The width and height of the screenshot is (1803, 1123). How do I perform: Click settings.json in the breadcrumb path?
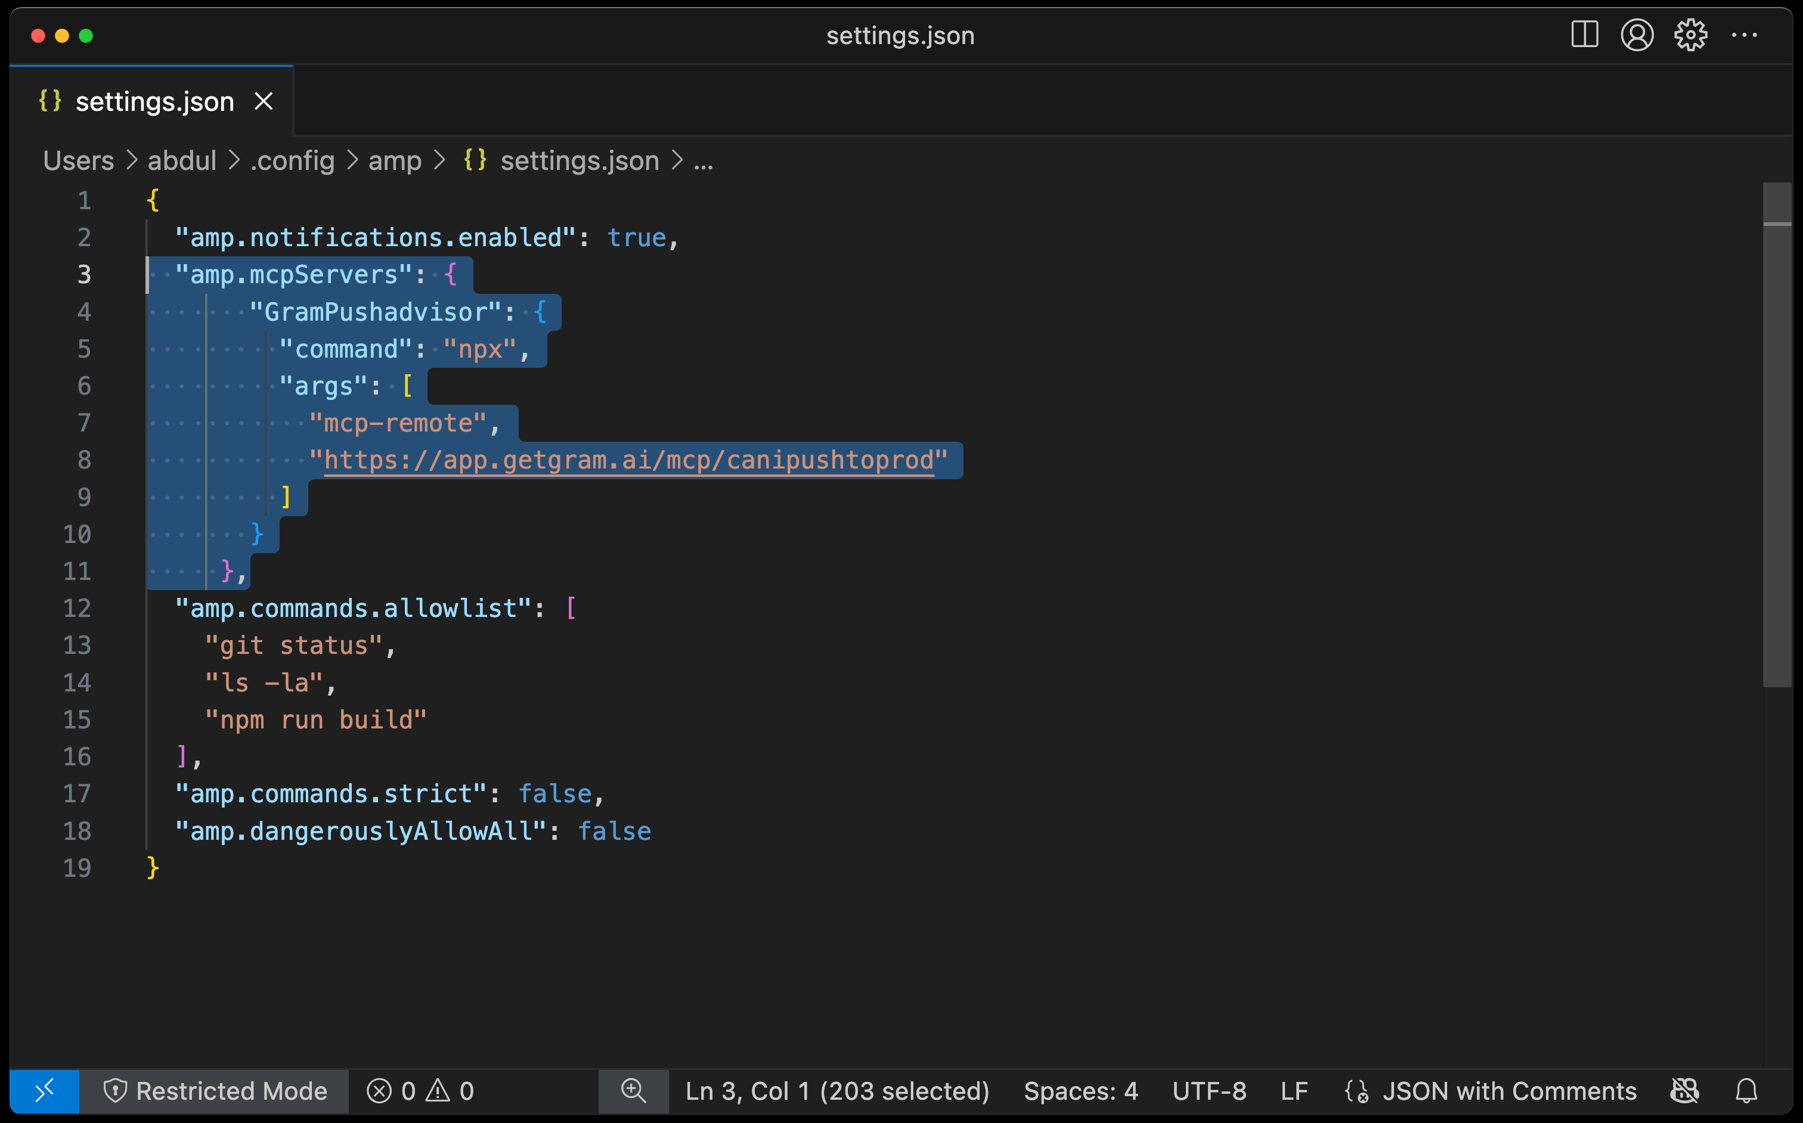point(580,160)
